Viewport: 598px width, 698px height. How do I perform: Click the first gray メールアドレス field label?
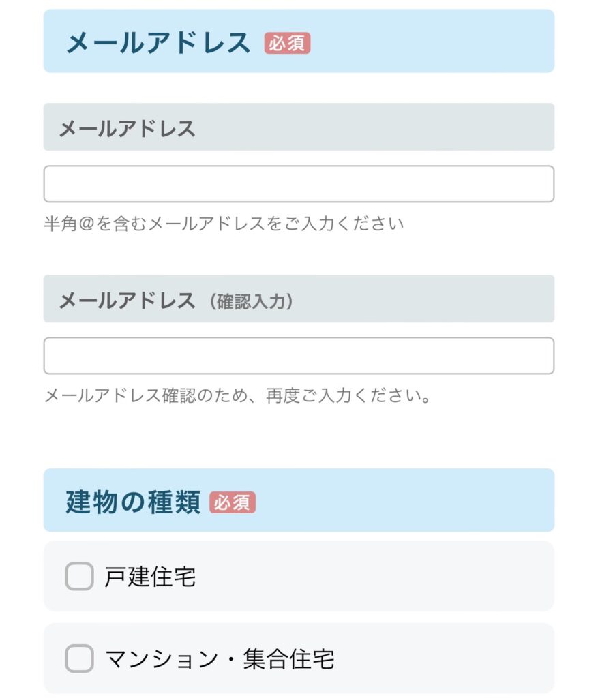pyautogui.click(x=127, y=127)
